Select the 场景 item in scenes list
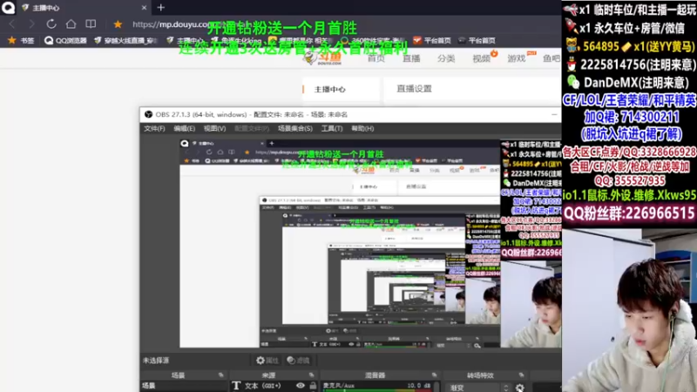697x392 pixels. pyautogui.click(x=184, y=386)
